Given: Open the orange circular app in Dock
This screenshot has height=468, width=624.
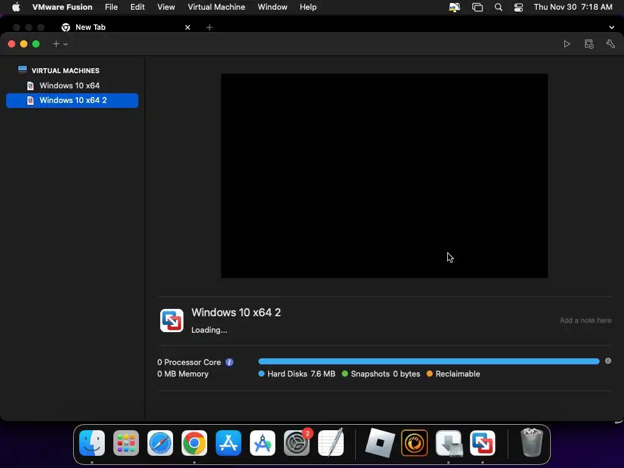Looking at the screenshot, I should point(414,443).
